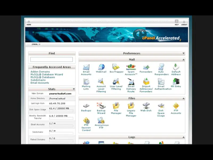Open File Manager icon
Screen dimensions: 213x160
116,106
